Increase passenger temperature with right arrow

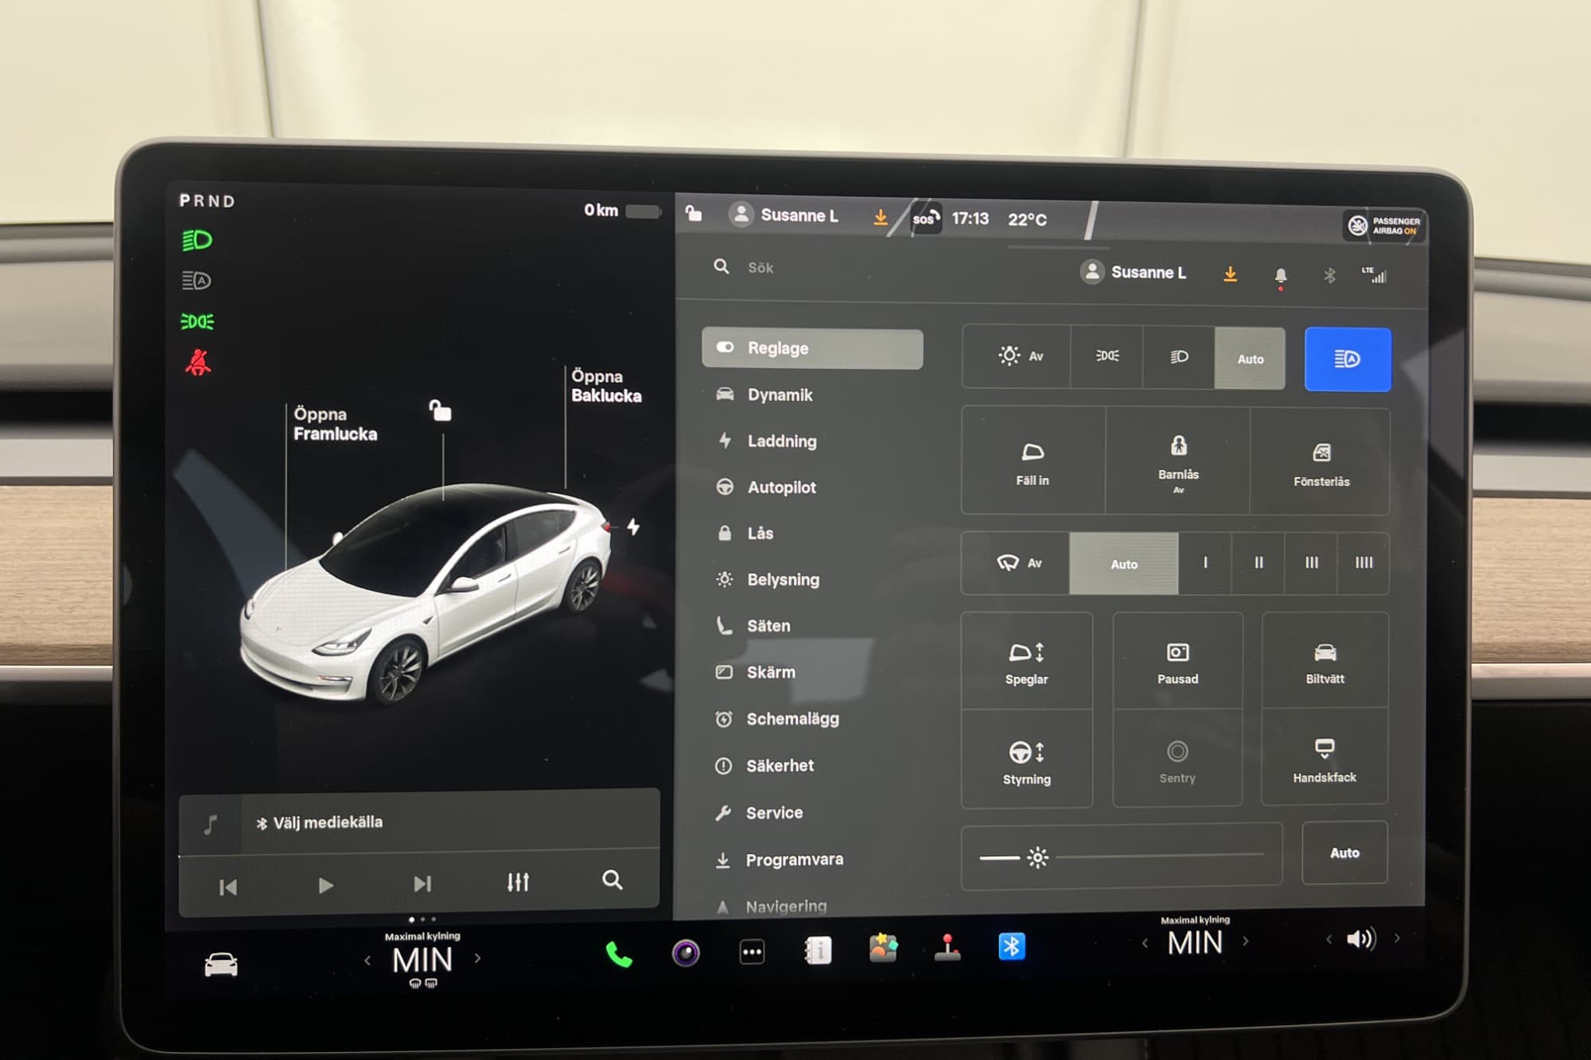[1245, 941]
